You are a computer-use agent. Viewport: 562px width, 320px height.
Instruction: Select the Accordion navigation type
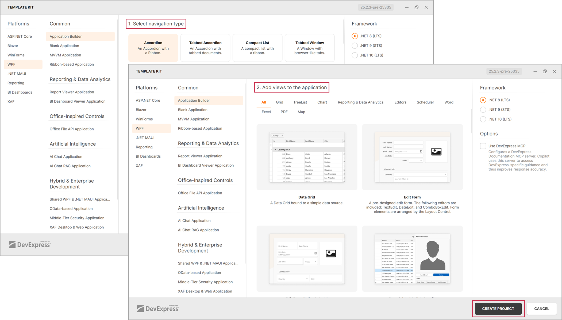pos(153,48)
